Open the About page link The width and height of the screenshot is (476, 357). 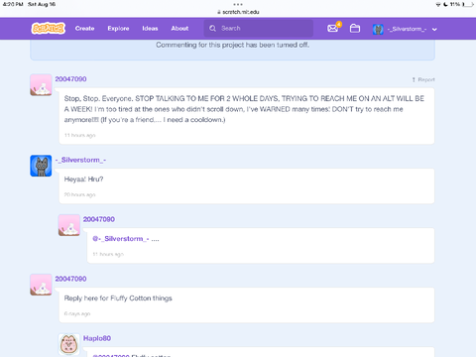coord(179,29)
